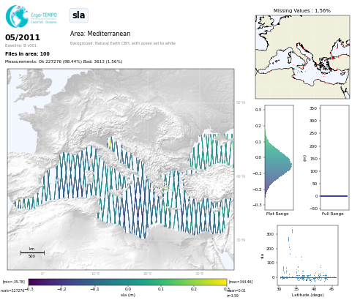Click the Background Natural Earth caption text
The height and width of the screenshot is (300, 360).
pos(123,43)
